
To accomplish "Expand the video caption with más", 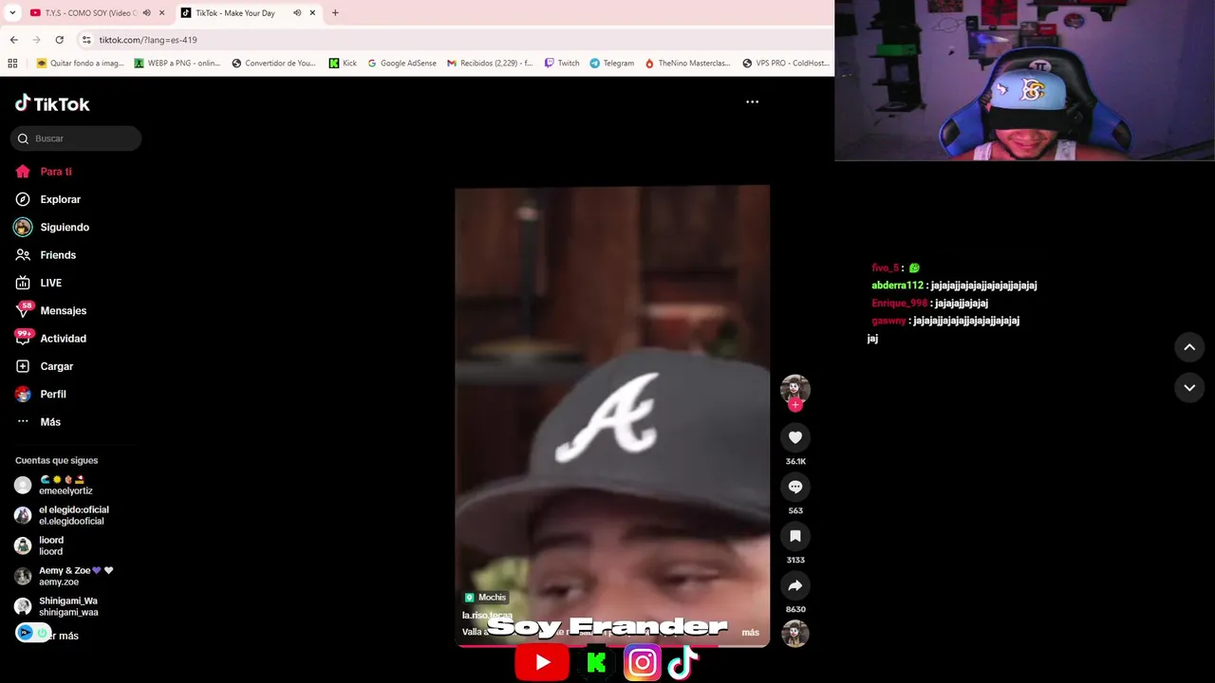I will [x=750, y=633].
